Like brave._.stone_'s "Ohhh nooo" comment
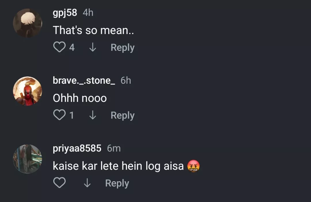The height and width of the screenshot is (202, 311). pyautogui.click(x=59, y=115)
